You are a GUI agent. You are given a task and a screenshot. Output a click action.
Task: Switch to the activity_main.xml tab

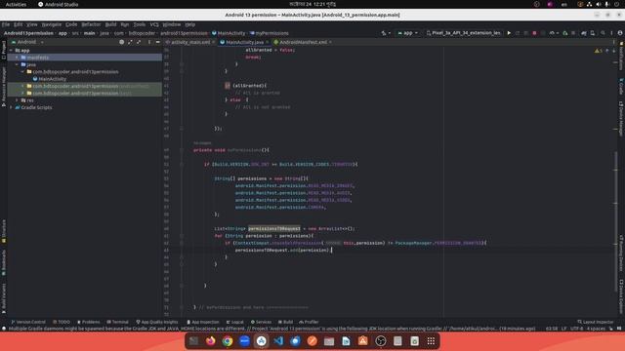(190, 42)
